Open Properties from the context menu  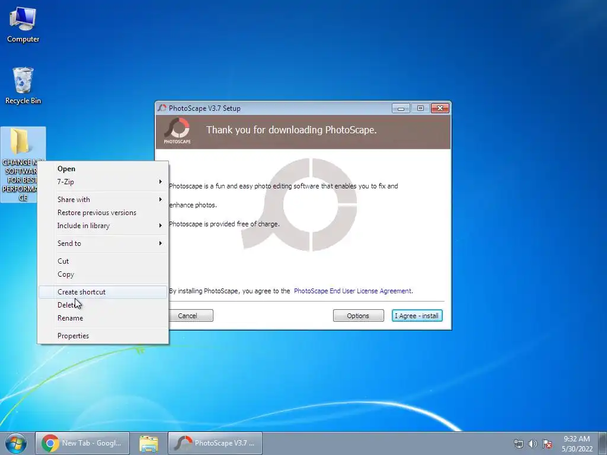tap(103, 336)
